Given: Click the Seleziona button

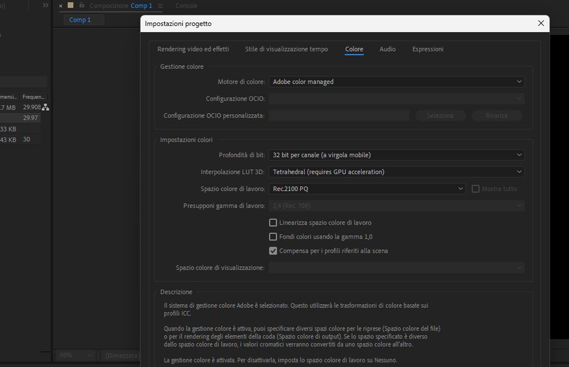Looking at the screenshot, I should coord(440,116).
